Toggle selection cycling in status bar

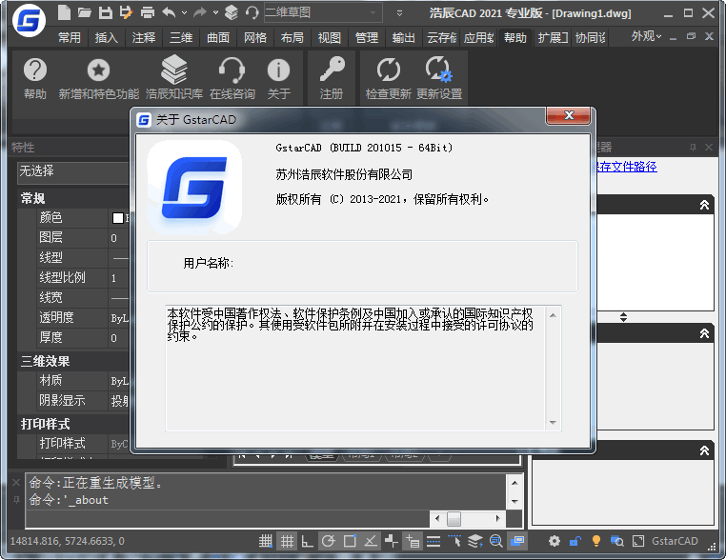pos(454,541)
